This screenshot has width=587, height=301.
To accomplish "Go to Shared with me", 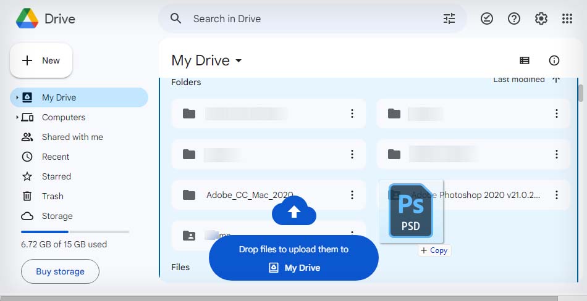I will (72, 137).
